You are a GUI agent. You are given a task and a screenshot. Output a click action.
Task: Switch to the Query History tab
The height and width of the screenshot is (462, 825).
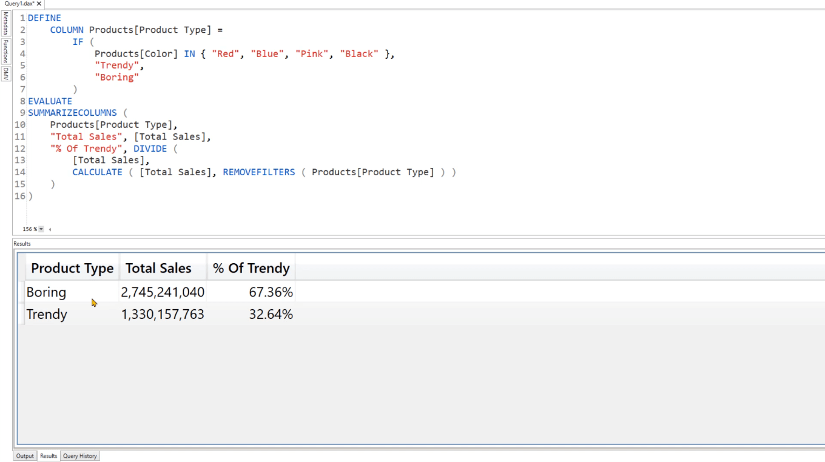[x=79, y=456]
